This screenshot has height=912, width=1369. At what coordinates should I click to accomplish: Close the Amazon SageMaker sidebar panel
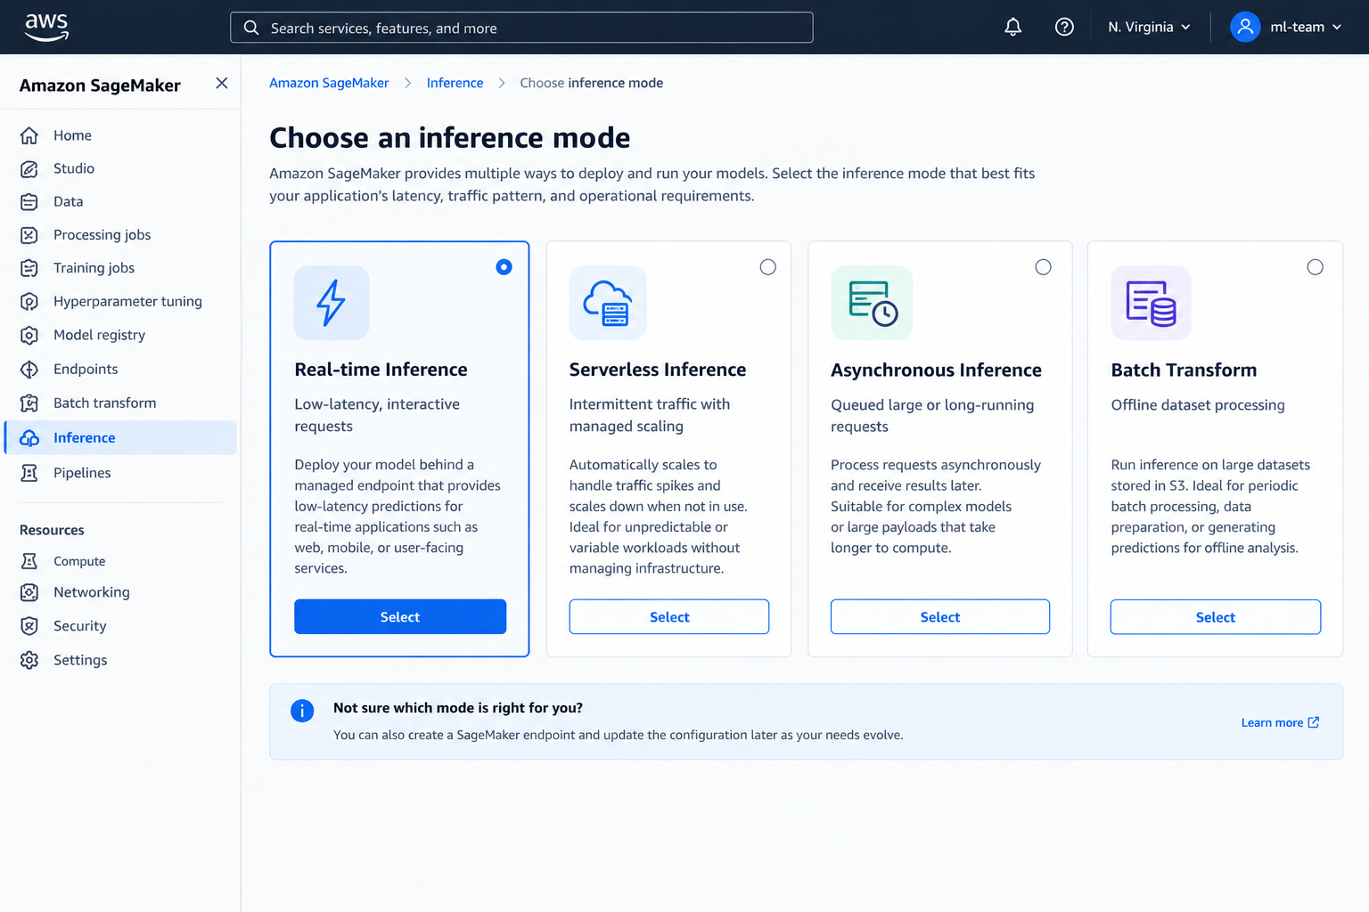[222, 83]
